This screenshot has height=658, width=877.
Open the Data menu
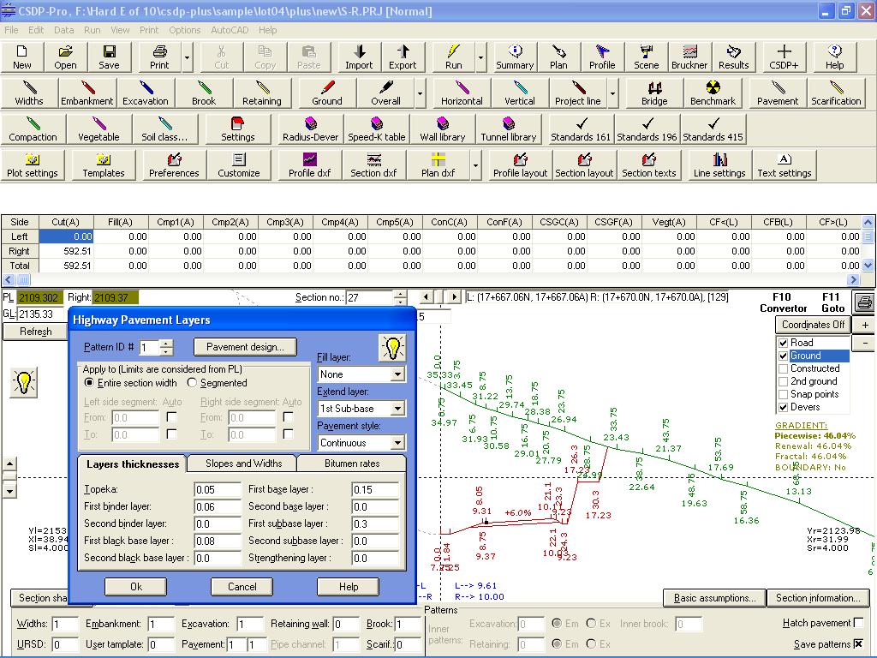click(x=63, y=30)
